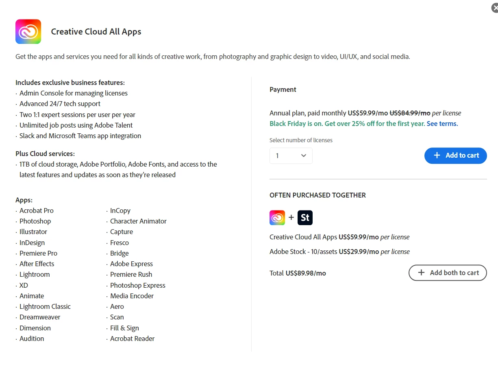Click the Creative Cloud icon under Often Purchased Together
Viewport: 498px width, 369px height.
pyautogui.click(x=277, y=217)
